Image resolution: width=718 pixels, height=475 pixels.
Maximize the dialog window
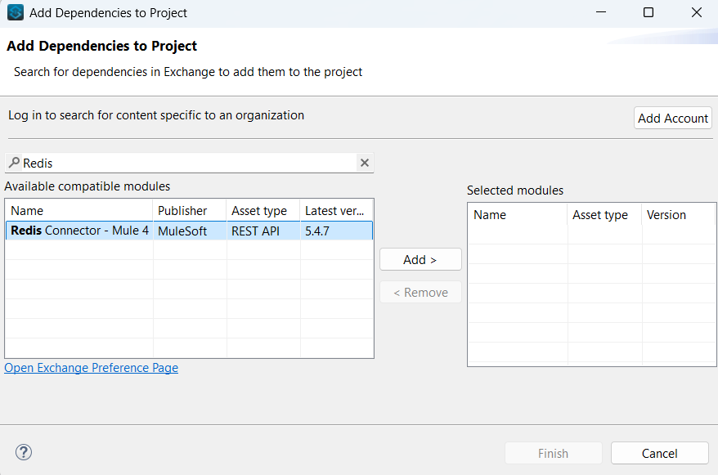click(x=648, y=12)
